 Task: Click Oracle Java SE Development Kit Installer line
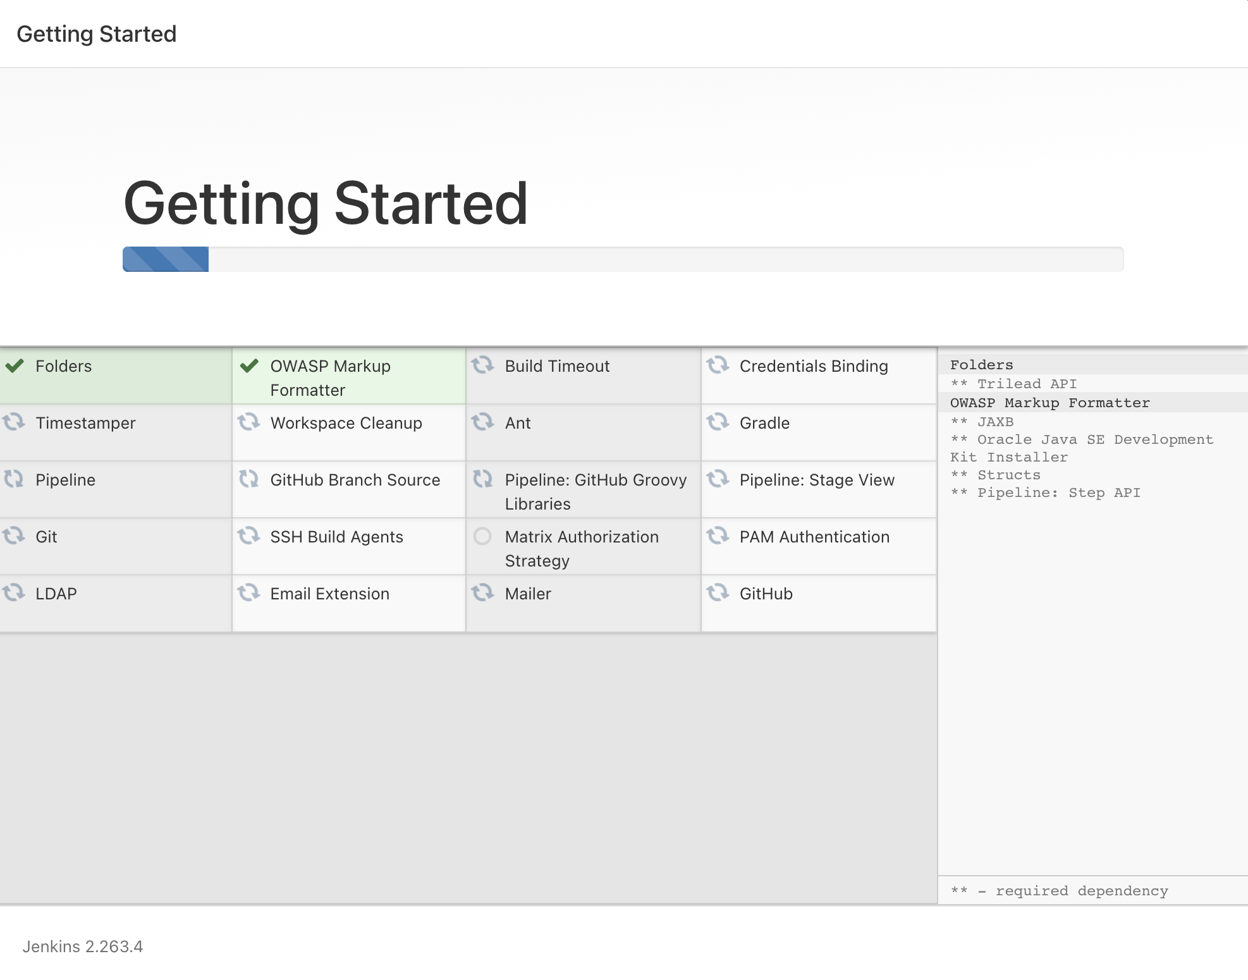click(1082, 448)
